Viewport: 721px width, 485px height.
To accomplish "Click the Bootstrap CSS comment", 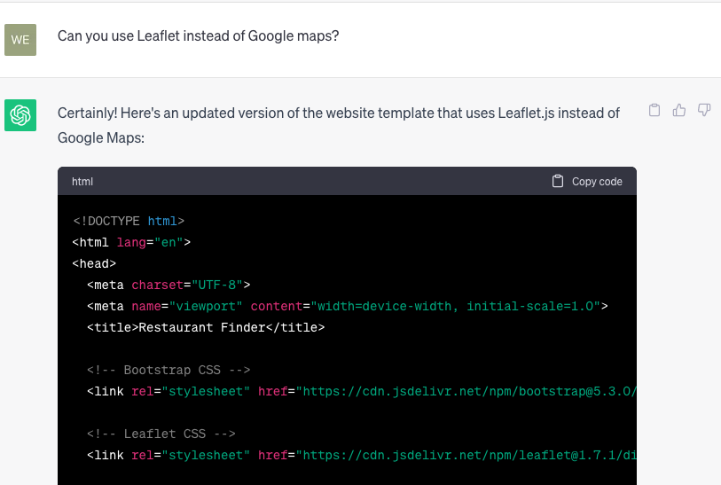I will tap(168, 370).
